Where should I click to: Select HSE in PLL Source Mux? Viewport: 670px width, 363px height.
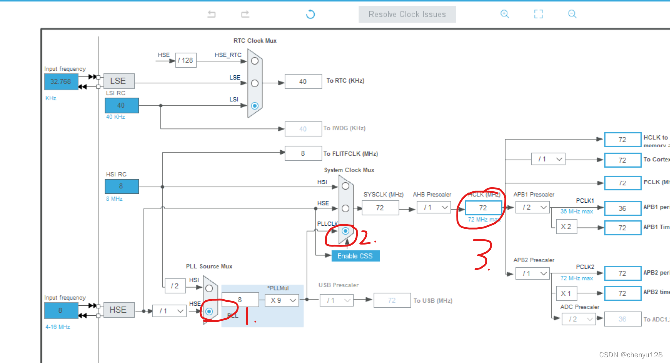[x=209, y=311]
